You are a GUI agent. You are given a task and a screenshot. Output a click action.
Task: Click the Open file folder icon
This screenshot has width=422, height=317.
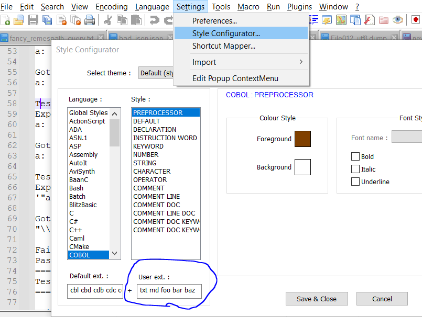coord(19,20)
